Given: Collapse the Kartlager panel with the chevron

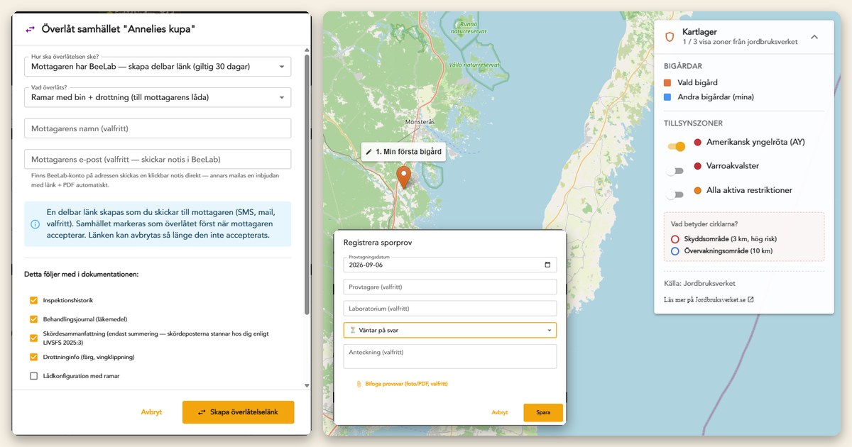Looking at the screenshot, I should 814,37.
